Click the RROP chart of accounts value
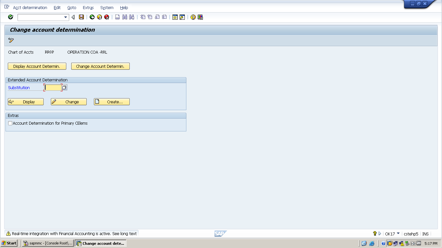 49,52
